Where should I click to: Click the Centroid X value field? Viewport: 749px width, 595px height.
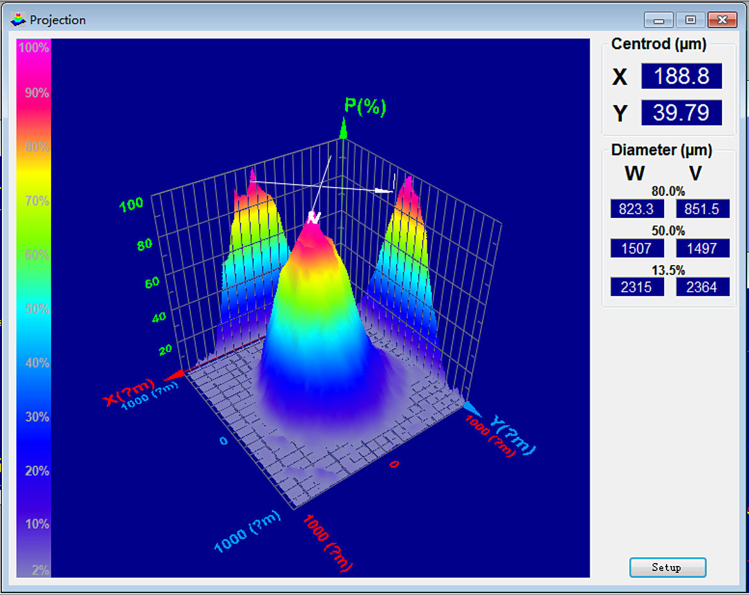(x=681, y=76)
